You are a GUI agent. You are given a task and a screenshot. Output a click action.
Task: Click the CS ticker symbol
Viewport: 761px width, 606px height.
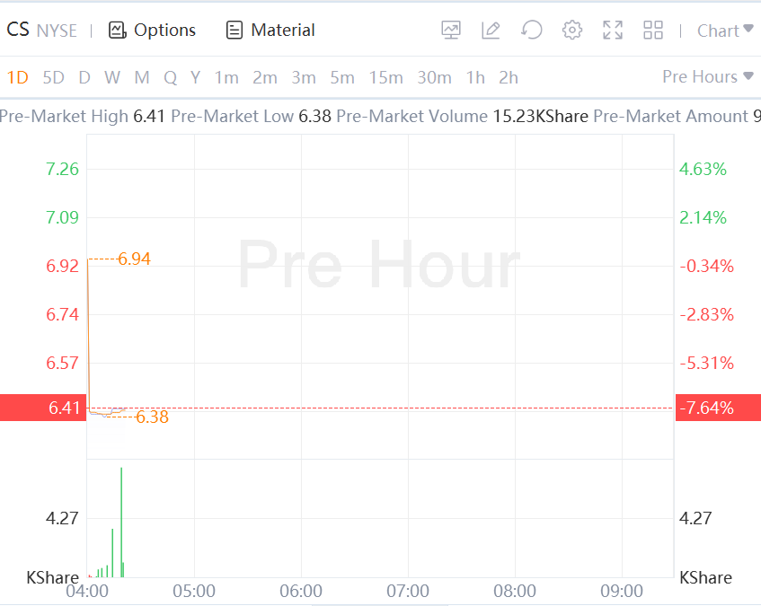click(x=18, y=31)
